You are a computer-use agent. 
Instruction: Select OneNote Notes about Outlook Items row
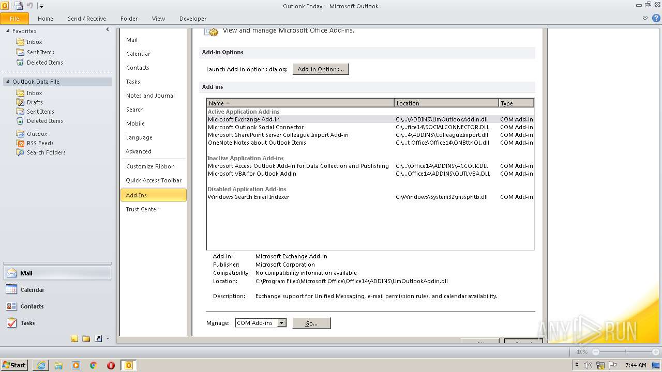click(x=370, y=143)
